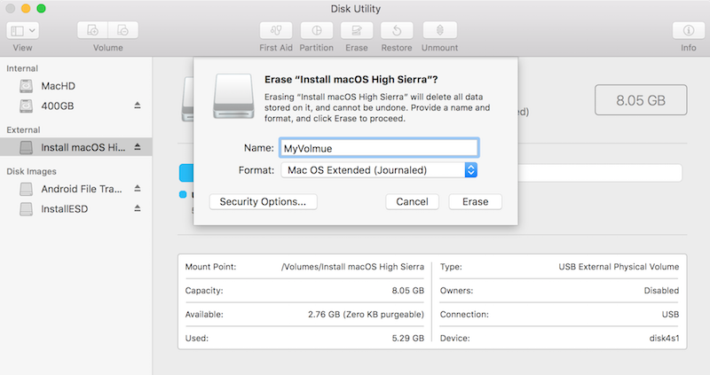Click the 8.05 GB size box
This screenshot has height=375, width=710.
tap(641, 100)
